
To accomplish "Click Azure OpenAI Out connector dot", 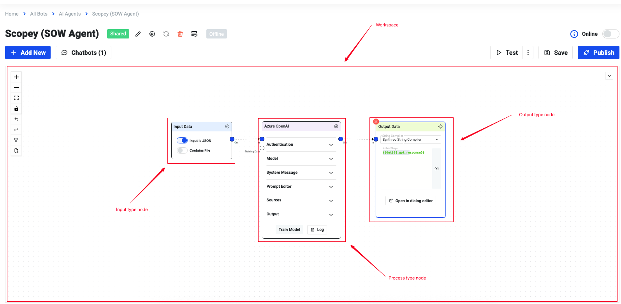I will (341, 139).
